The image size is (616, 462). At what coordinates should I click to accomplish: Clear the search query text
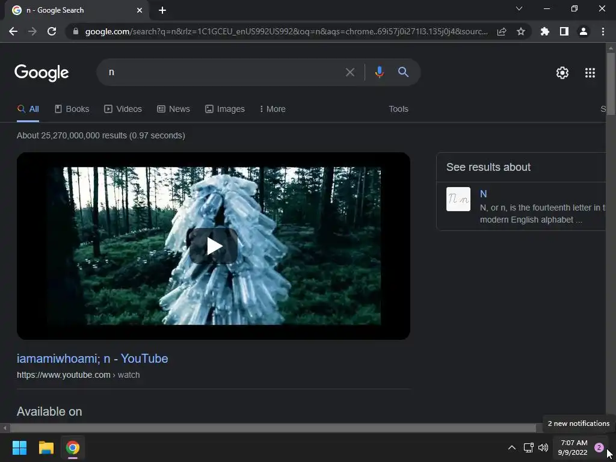coord(350,72)
